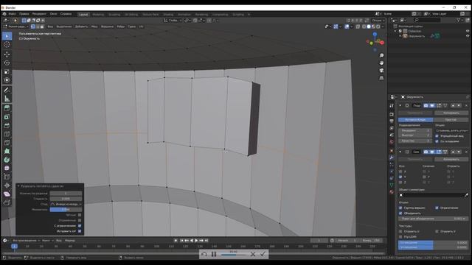Switch perspective/orthographic grid icon

[x=381, y=78]
